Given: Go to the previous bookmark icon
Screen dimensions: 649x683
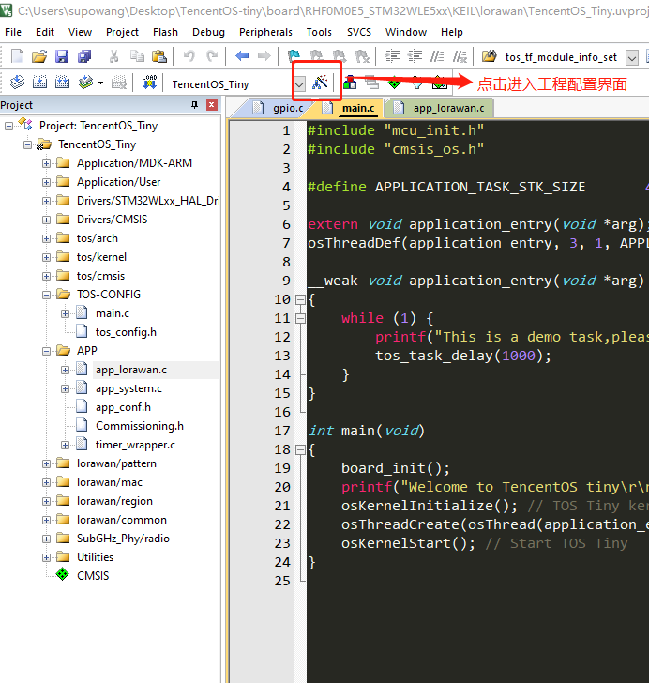Looking at the screenshot, I should [x=317, y=56].
